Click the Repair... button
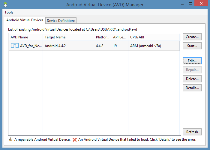 192,70
